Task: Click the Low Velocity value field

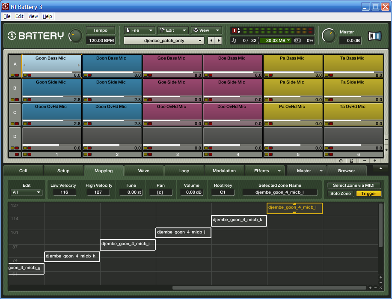Action: tap(64, 192)
